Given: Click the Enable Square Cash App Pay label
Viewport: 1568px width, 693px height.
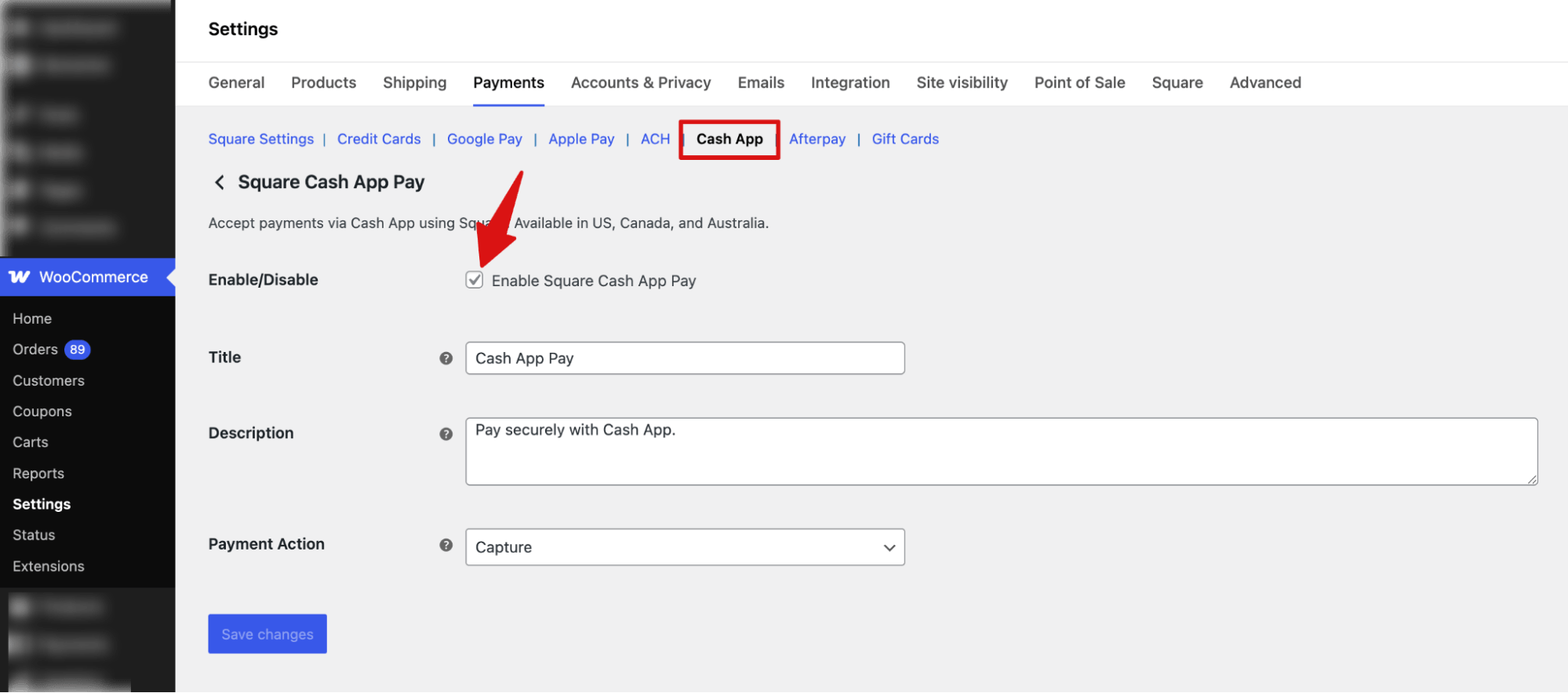Looking at the screenshot, I should [x=594, y=281].
